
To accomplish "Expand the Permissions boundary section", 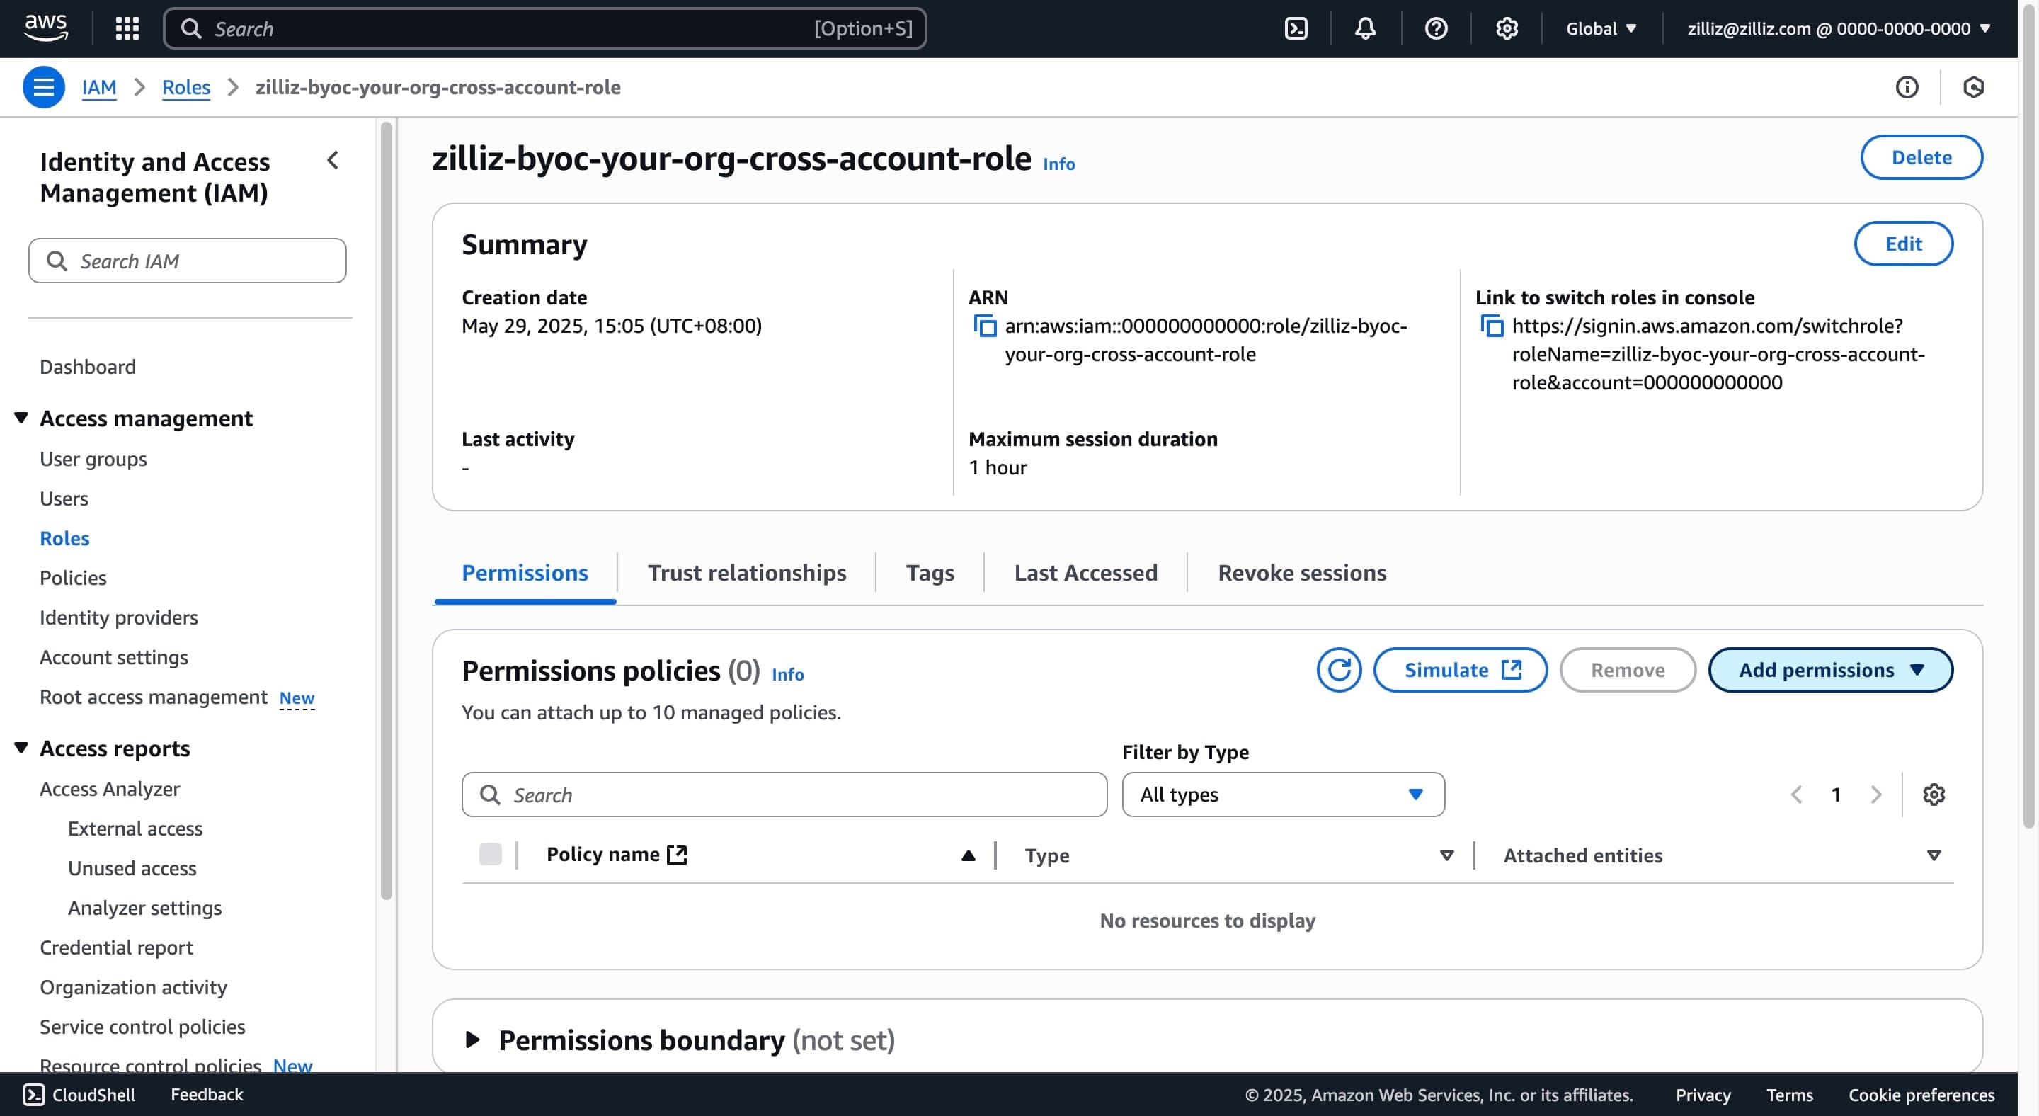I will pos(472,1040).
